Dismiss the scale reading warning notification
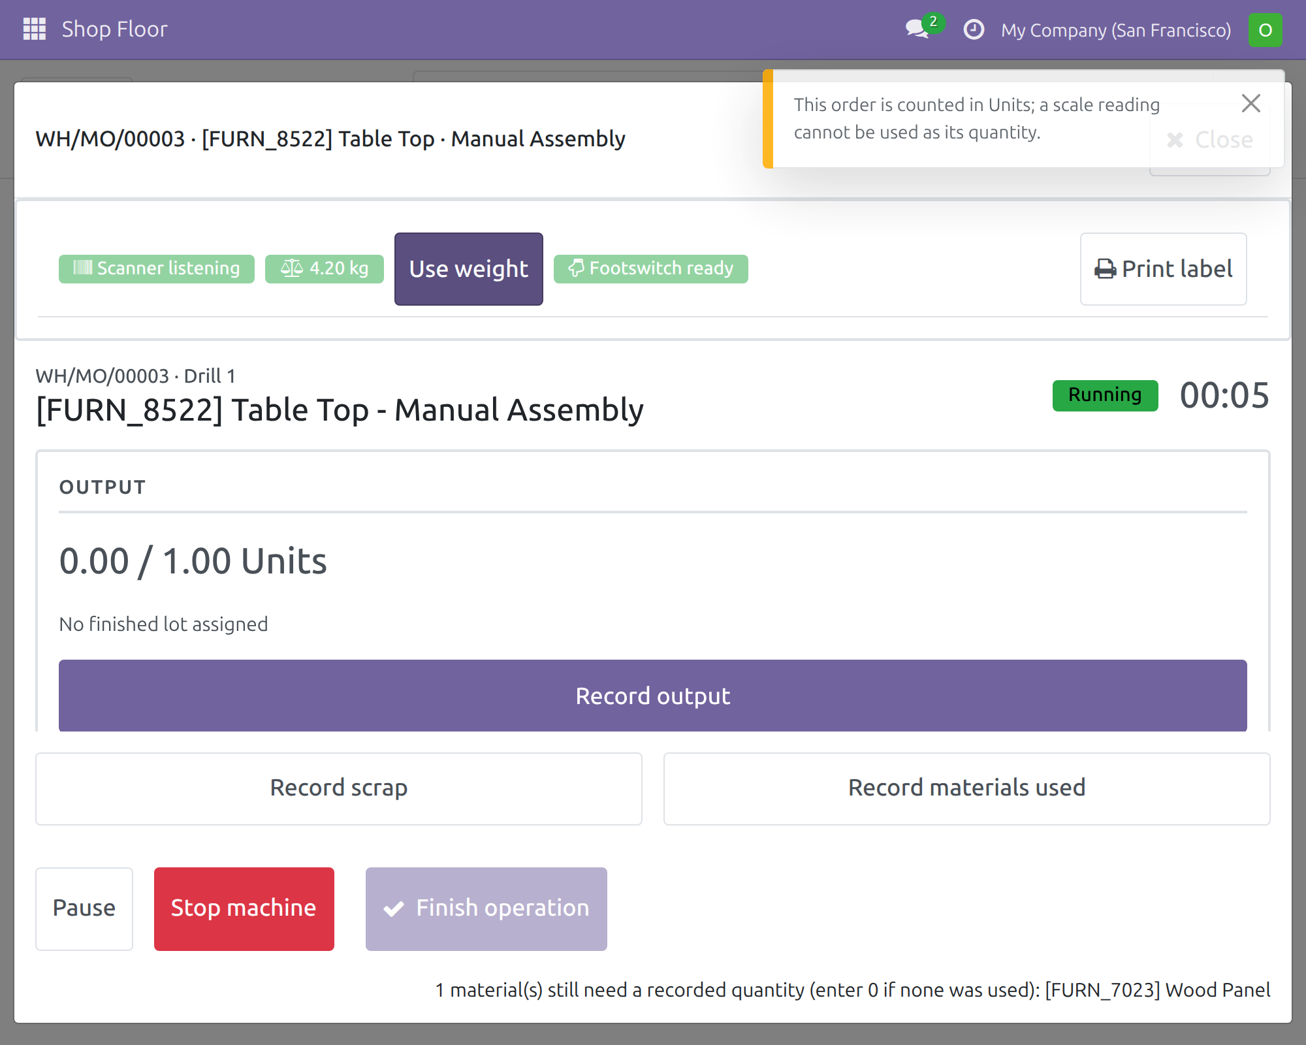 tap(1250, 103)
